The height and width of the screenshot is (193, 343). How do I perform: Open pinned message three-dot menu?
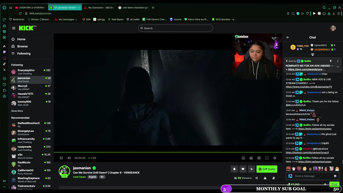click(338, 61)
